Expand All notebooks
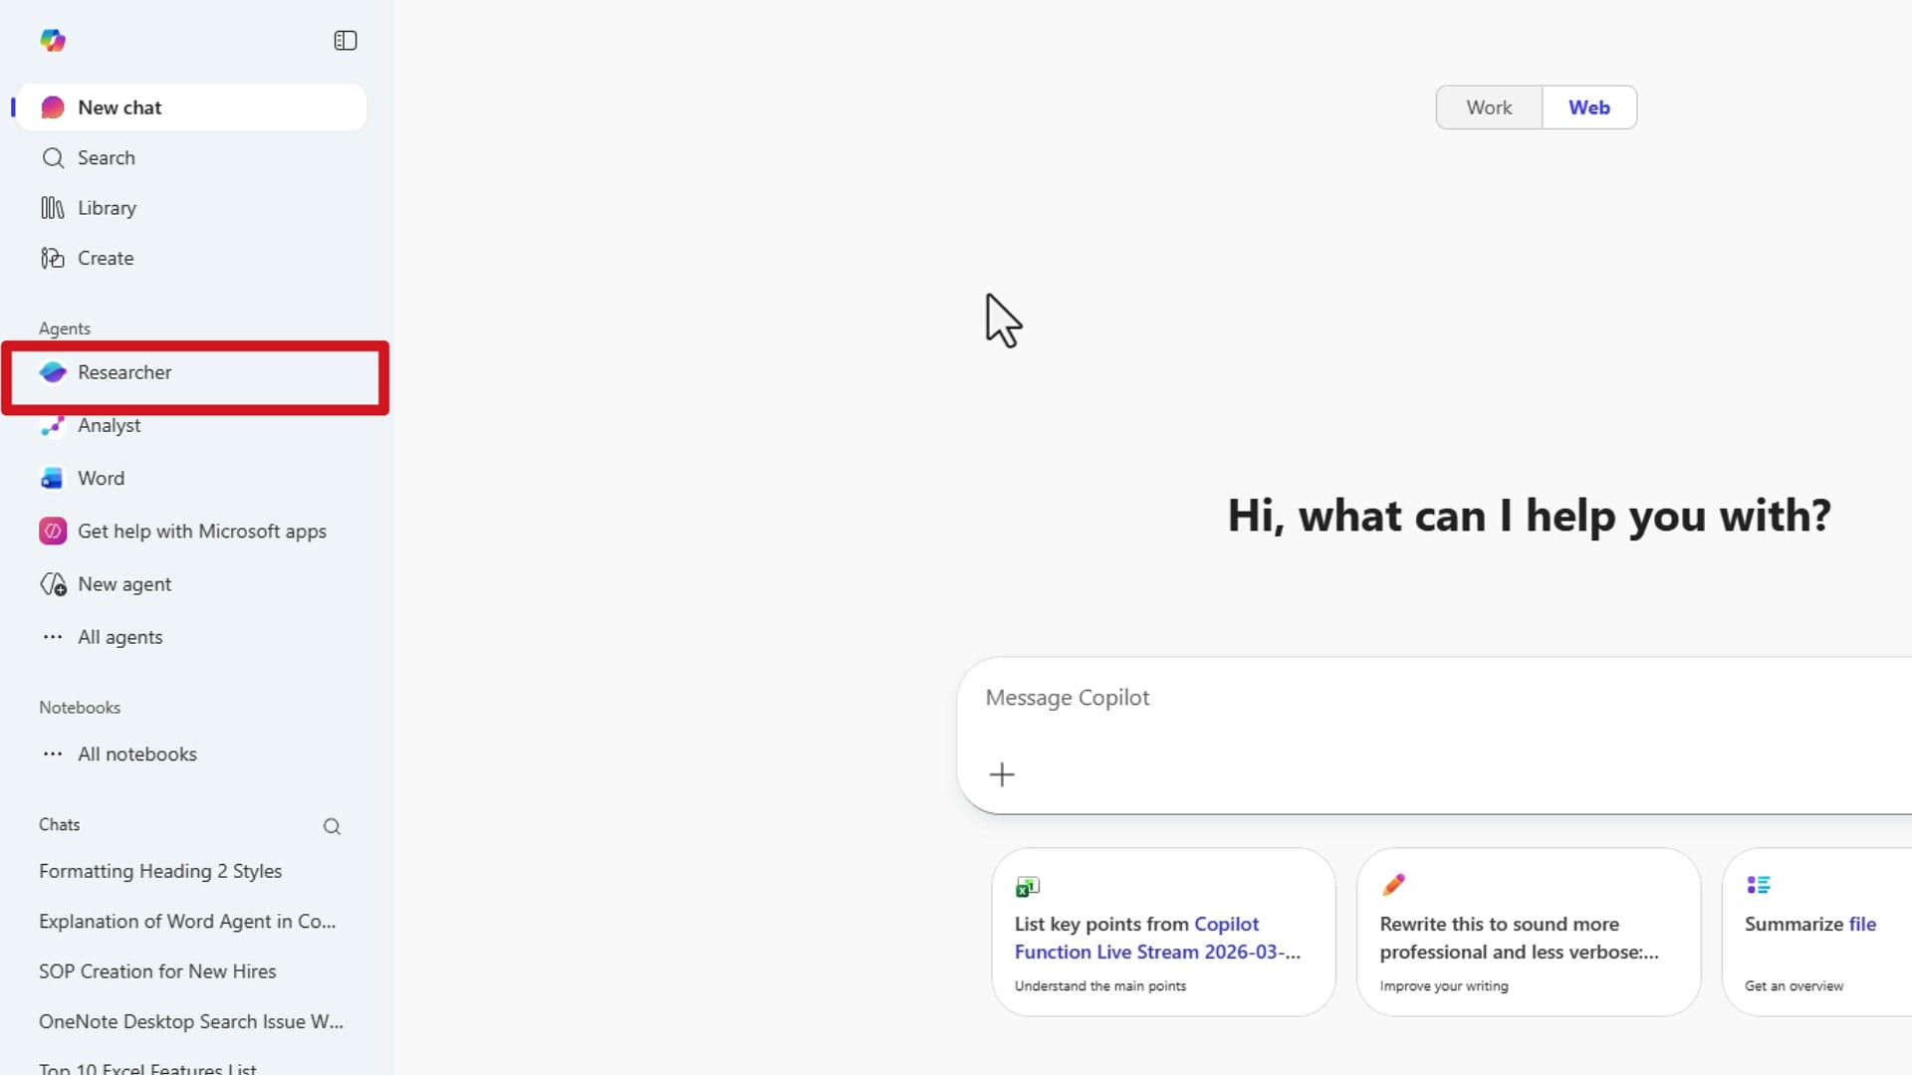The height and width of the screenshot is (1075, 1912). (x=136, y=753)
